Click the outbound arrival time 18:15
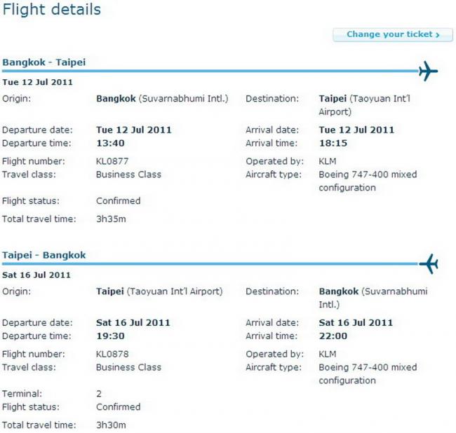Image resolution: width=456 pixels, height=433 pixels. [x=333, y=143]
